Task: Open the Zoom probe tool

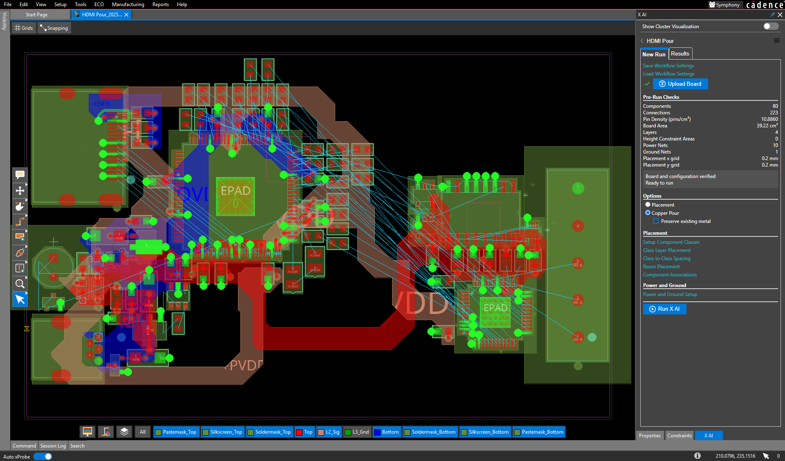Action: (x=20, y=283)
